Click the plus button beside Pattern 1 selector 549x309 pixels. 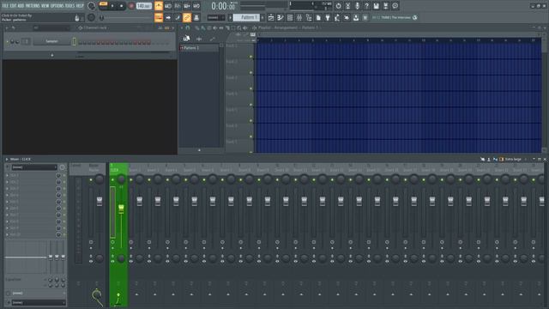click(x=262, y=17)
